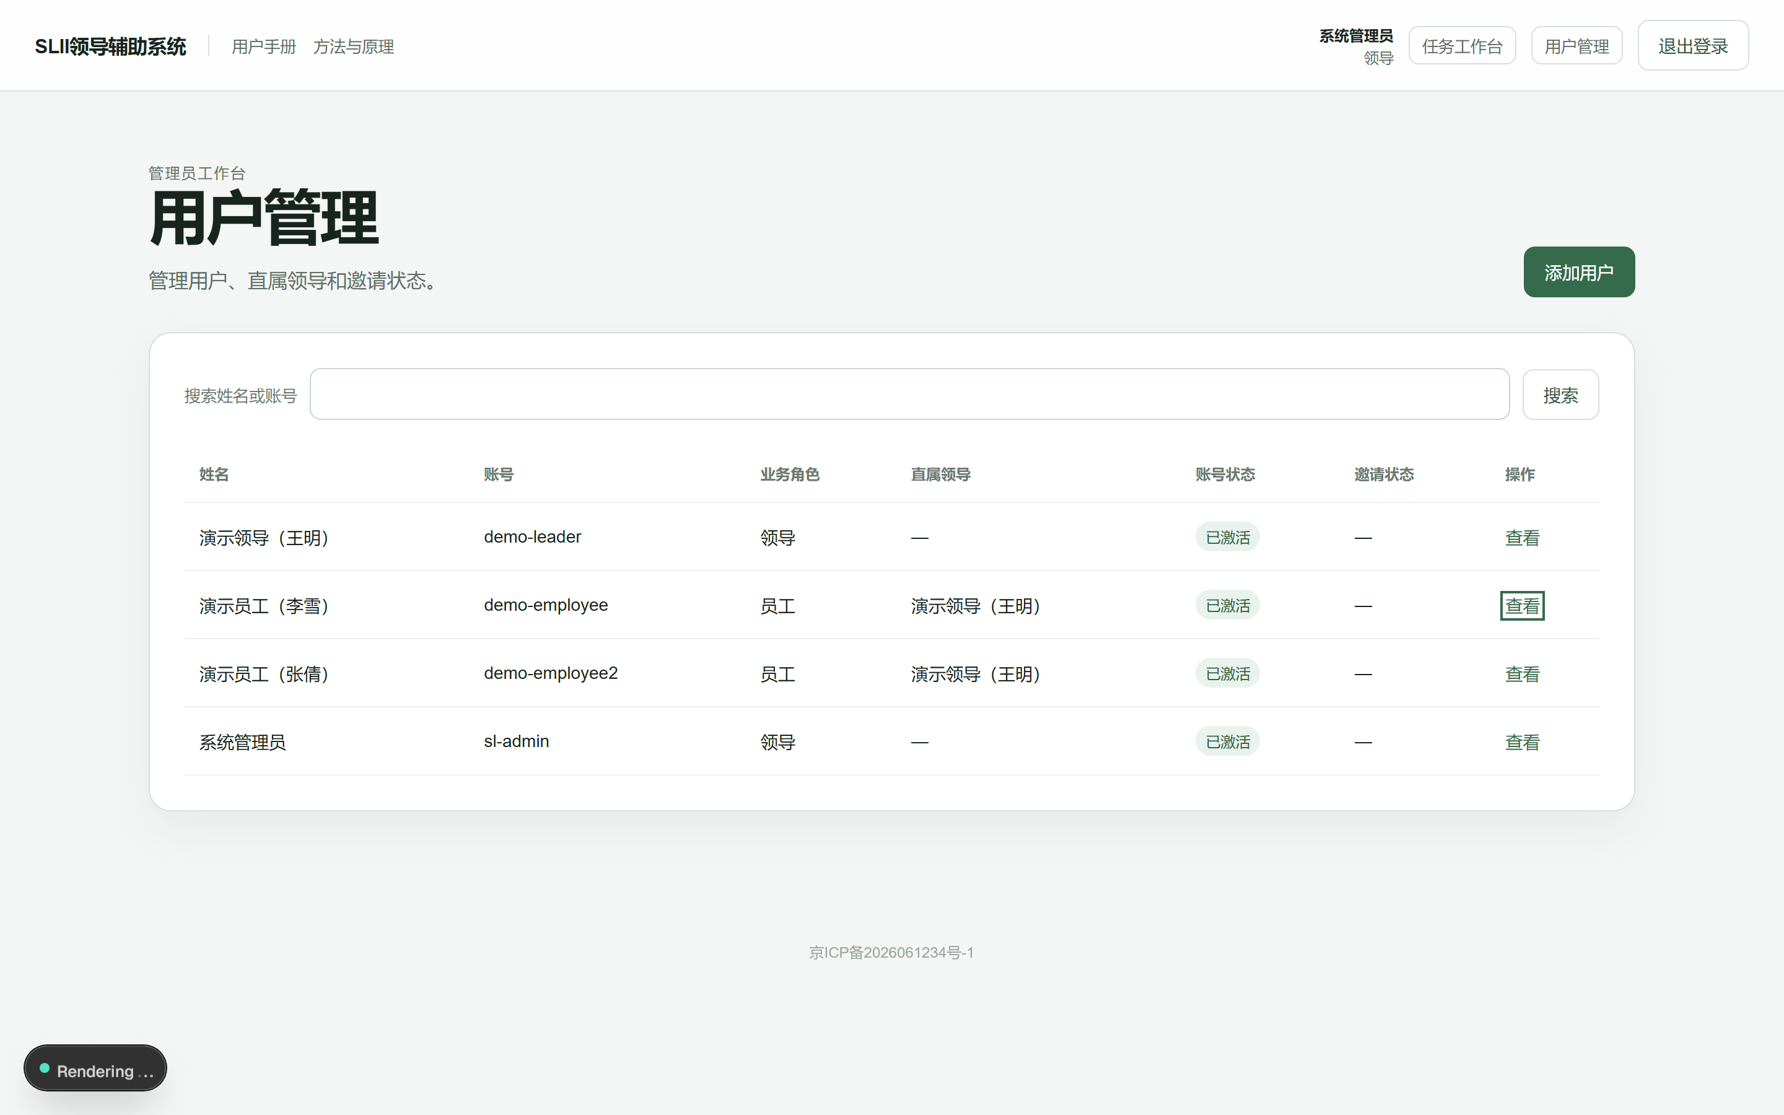
Task: Click 查看 for demo-employee row
Action: coord(1523,606)
